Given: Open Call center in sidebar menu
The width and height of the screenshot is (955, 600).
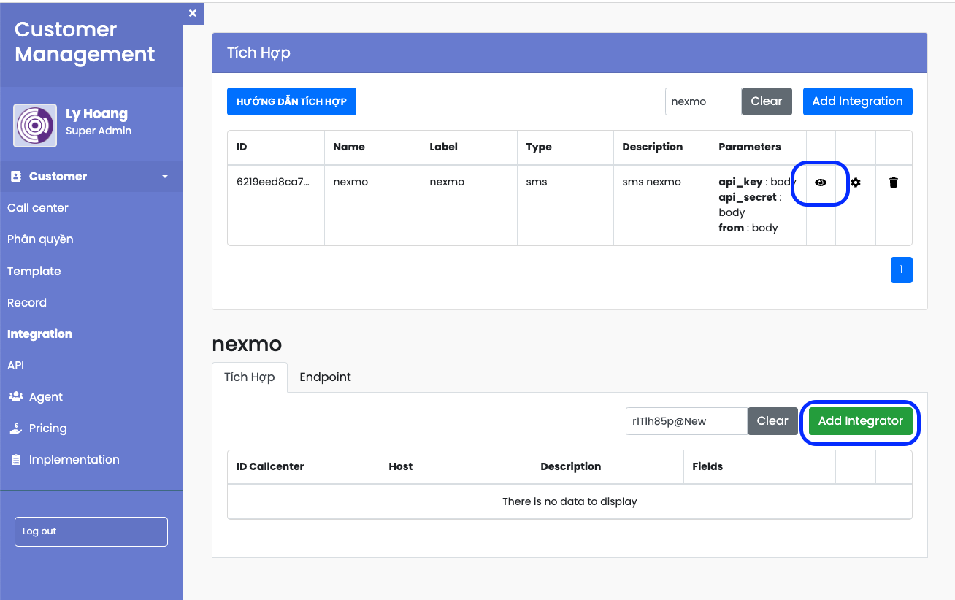Looking at the screenshot, I should (38, 208).
